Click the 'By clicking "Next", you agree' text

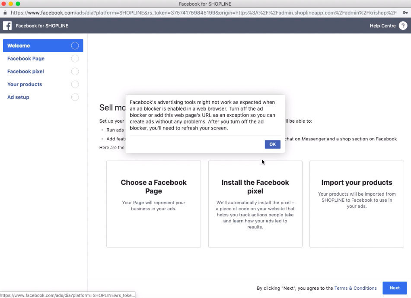(x=295, y=288)
